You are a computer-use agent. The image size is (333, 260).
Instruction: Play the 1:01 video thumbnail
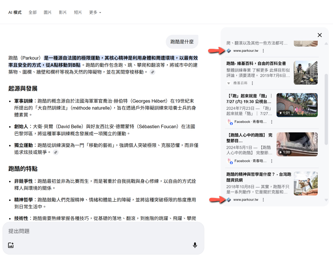(x=297, y=105)
